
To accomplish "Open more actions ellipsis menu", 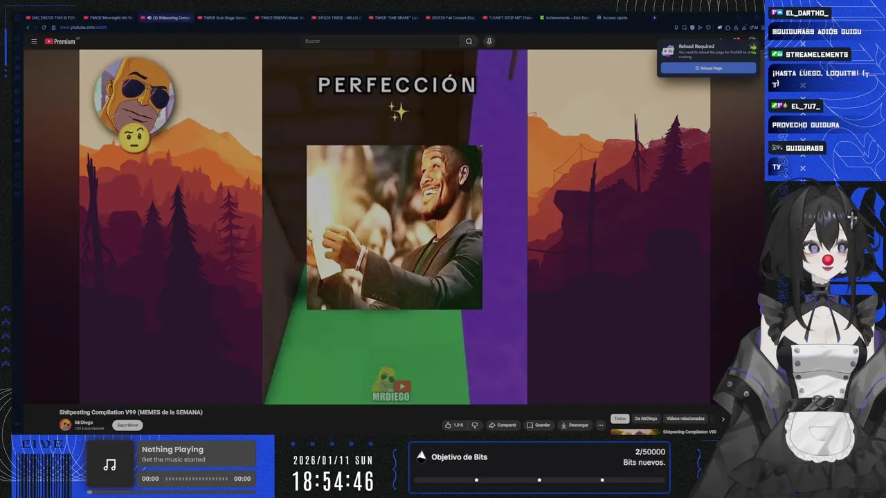I will pyautogui.click(x=600, y=425).
